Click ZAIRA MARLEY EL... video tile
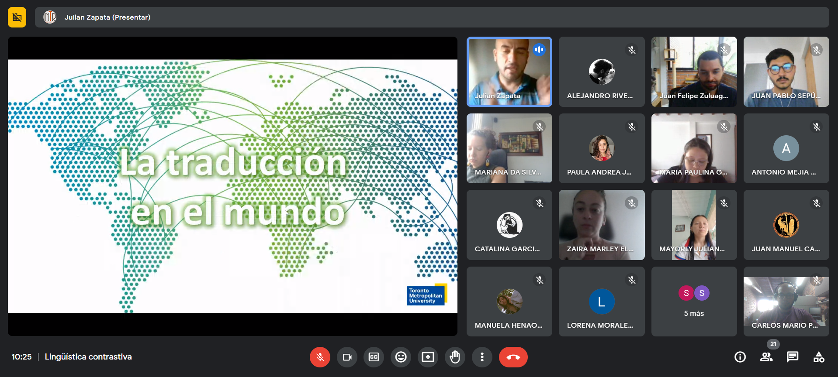 pos(602,225)
